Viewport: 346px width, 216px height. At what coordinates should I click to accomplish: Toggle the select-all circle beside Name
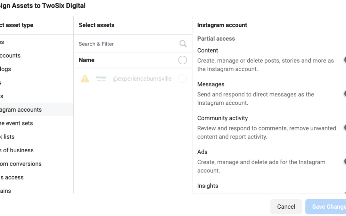(182, 60)
